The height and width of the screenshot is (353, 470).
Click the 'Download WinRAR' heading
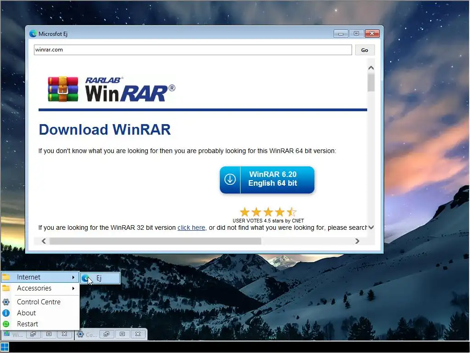pos(105,130)
